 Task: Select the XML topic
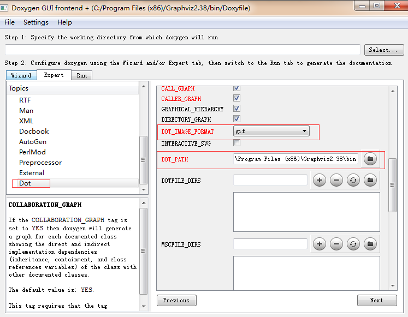(26, 121)
